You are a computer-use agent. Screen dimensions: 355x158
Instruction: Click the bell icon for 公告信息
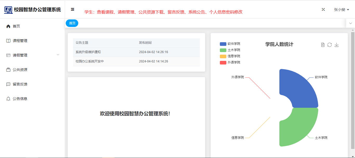pyautogui.click(x=8, y=99)
